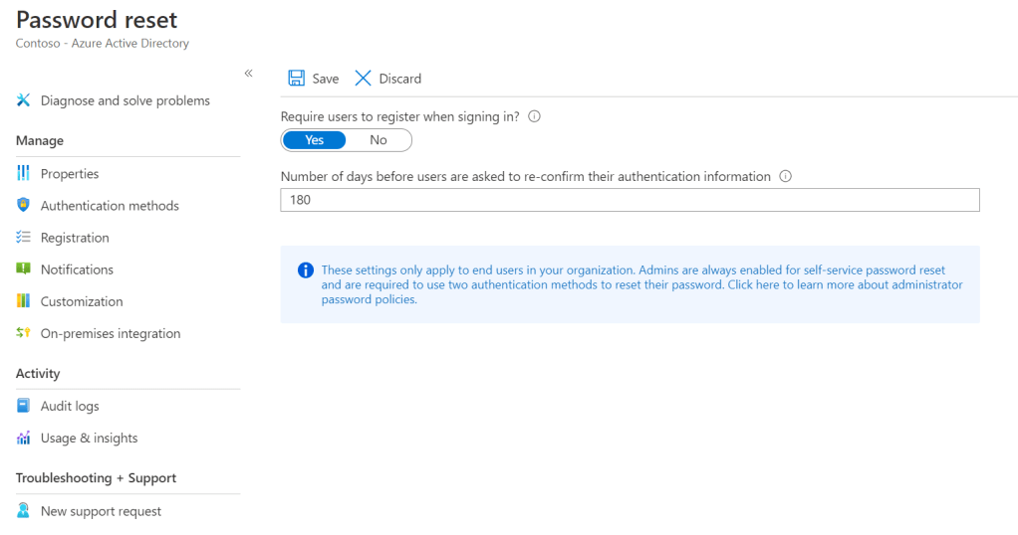Image resolution: width=1018 pixels, height=535 pixels.
Task: Open Usage & insights menu item
Action: tap(89, 439)
